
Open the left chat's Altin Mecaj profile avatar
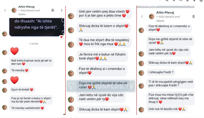pyautogui.click(x=14, y=10)
